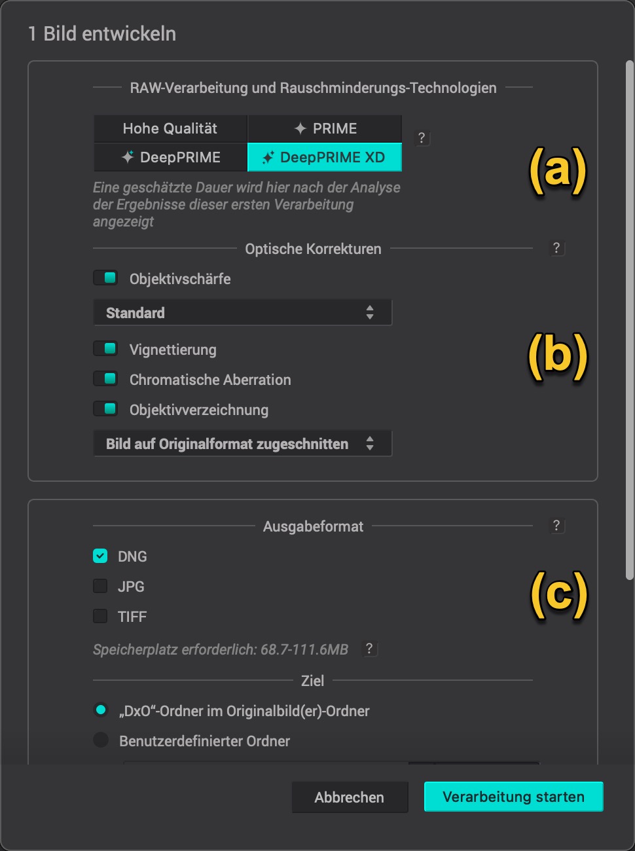The image size is (635, 851).
Task: Switch to the DeepPRIME mode
Action: pyautogui.click(x=171, y=158)
